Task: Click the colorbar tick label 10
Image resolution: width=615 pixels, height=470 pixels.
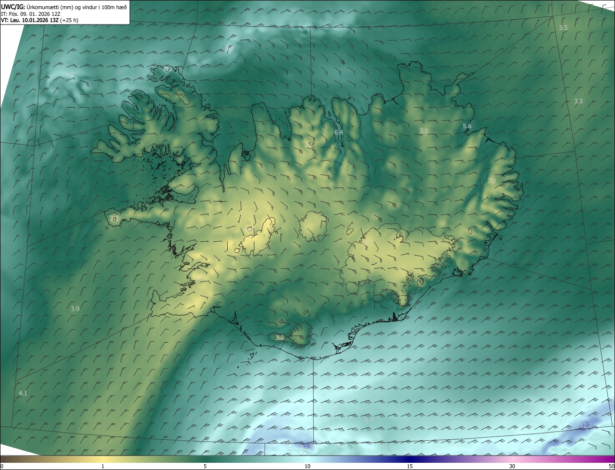Action: coord(307,466)
